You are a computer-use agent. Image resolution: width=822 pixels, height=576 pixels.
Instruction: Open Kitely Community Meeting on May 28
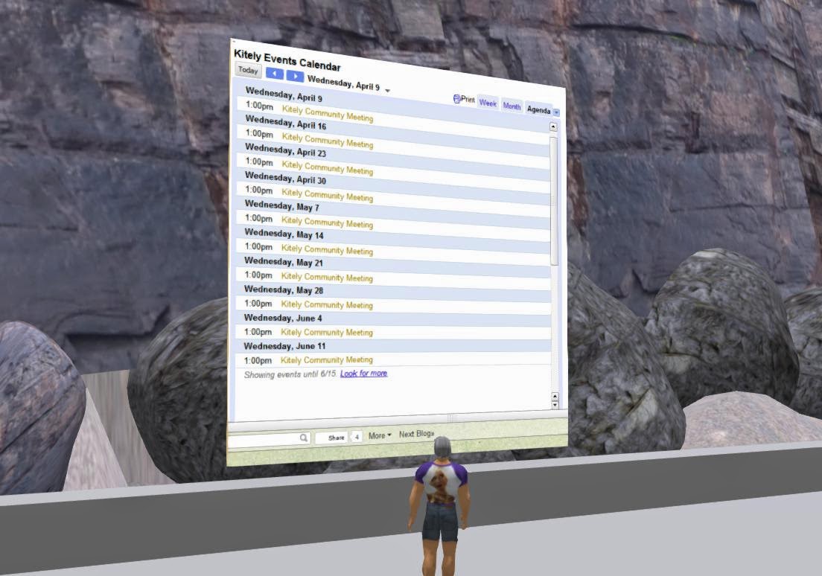pyautogui.click(x=327, y=304)
